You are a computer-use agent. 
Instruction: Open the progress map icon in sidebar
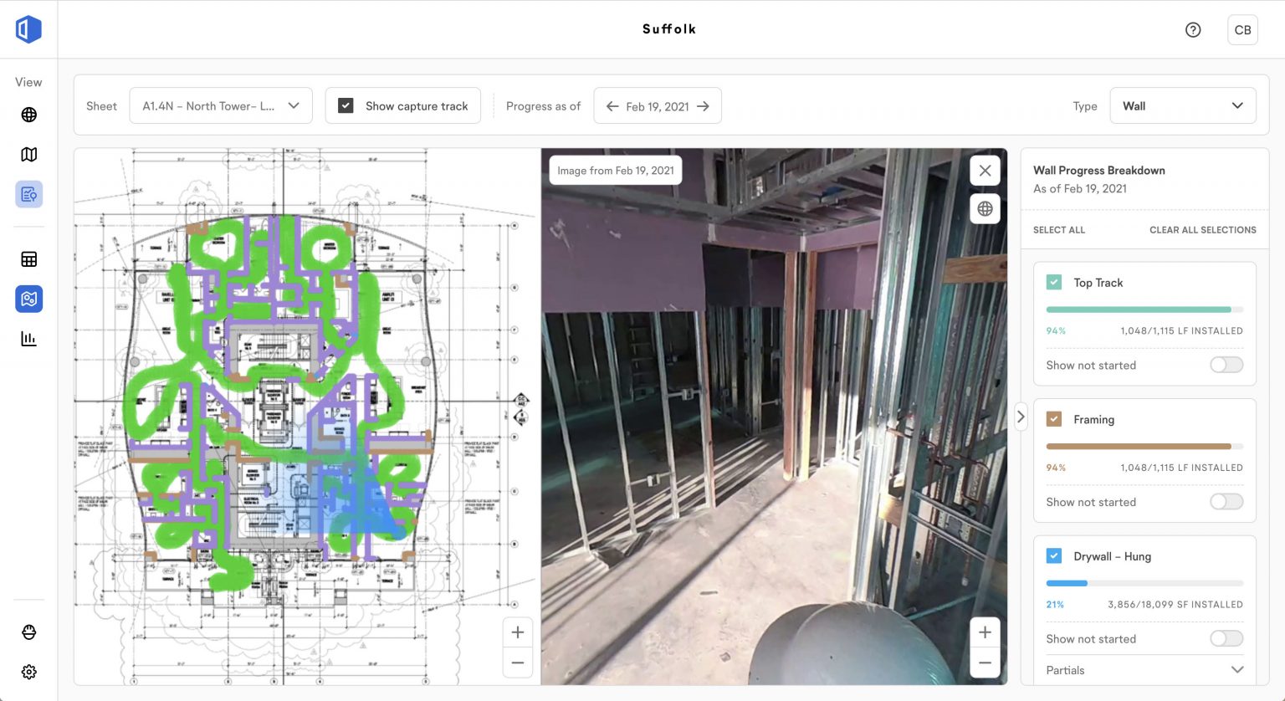28,299
